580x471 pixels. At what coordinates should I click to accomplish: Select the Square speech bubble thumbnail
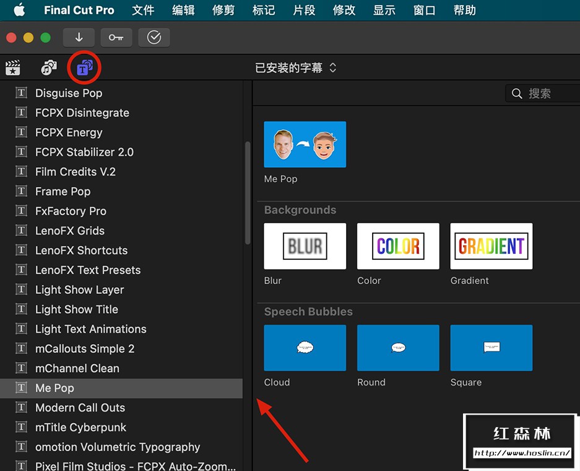pyautogui.click(x=491, y=348)
